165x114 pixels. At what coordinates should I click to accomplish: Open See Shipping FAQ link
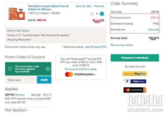[x=96, y=47]
